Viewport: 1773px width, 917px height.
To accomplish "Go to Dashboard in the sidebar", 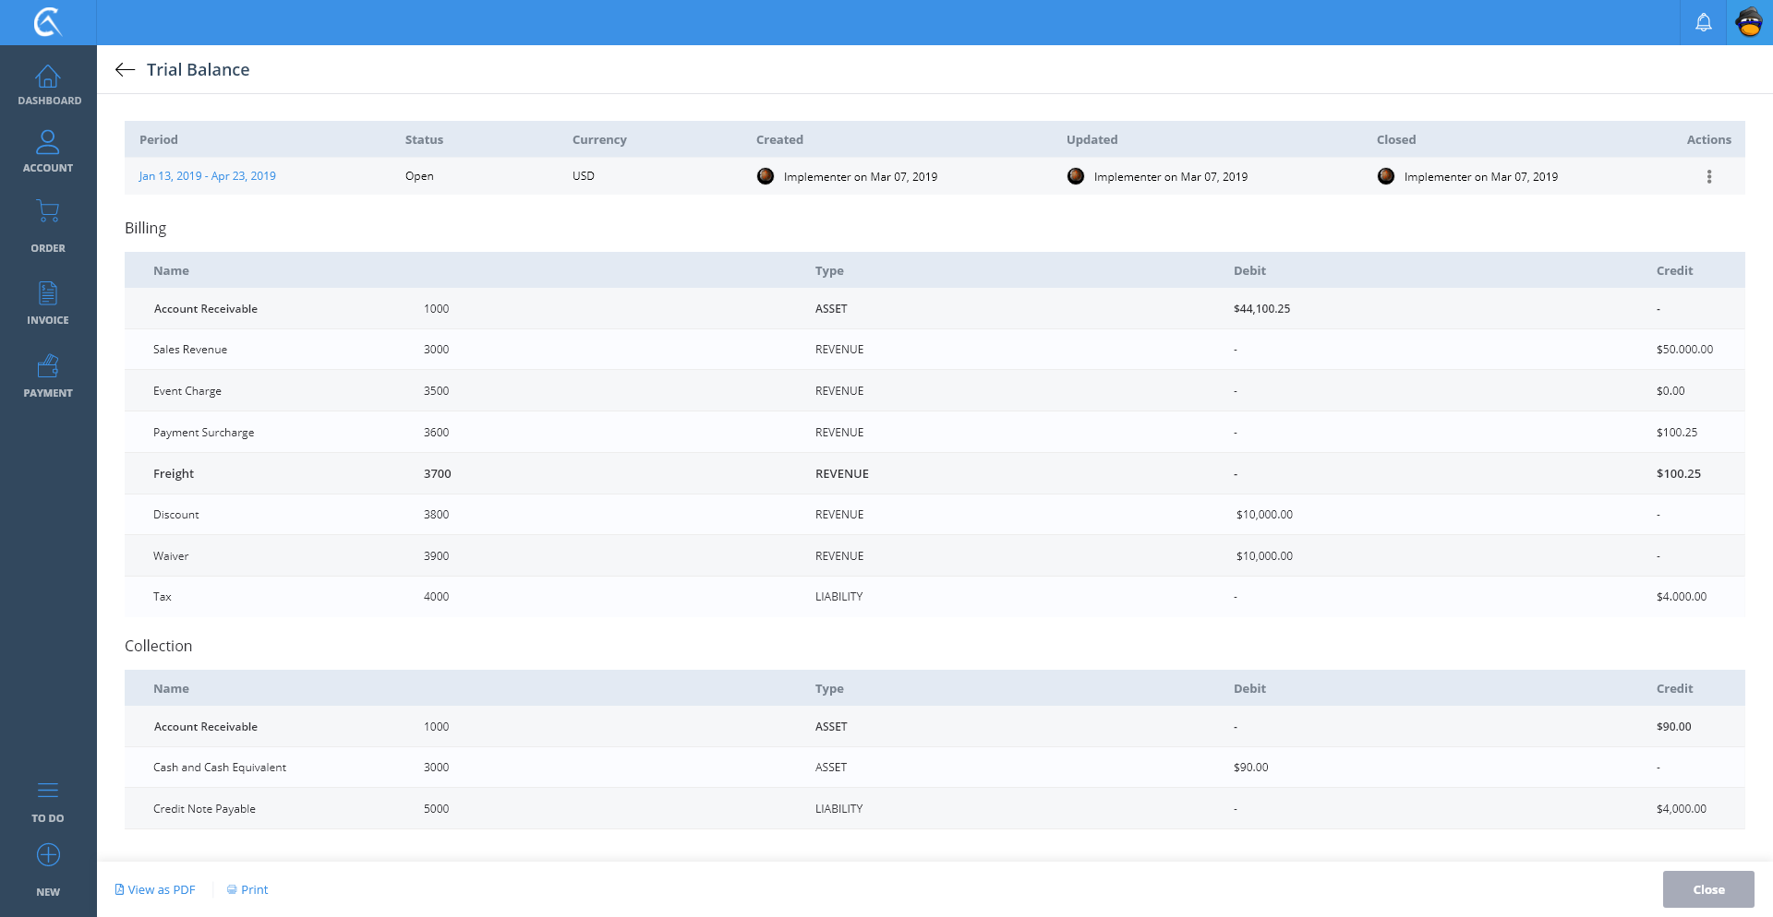I will [48, 85].
